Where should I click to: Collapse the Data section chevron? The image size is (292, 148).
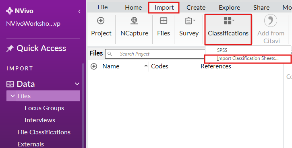click(x=77, y=84)
